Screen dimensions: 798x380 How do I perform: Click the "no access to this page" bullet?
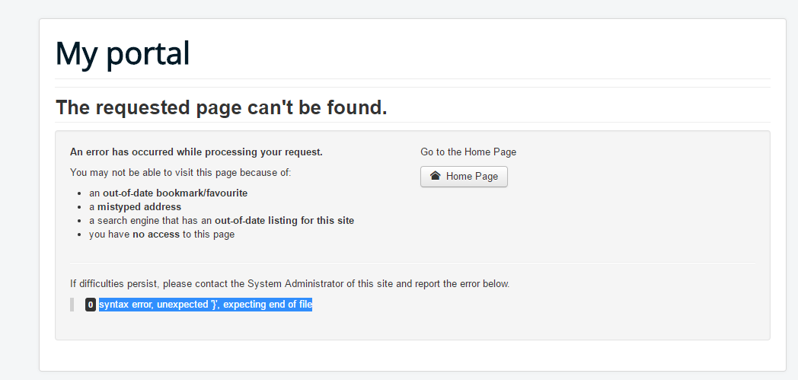161,234
